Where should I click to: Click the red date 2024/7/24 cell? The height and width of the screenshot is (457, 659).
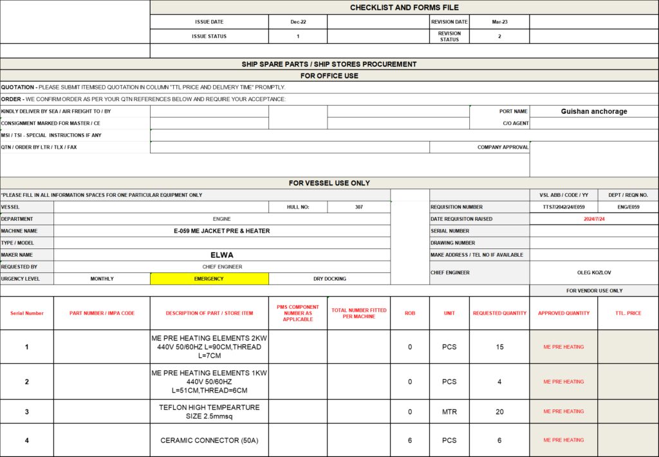pos(593,219)
